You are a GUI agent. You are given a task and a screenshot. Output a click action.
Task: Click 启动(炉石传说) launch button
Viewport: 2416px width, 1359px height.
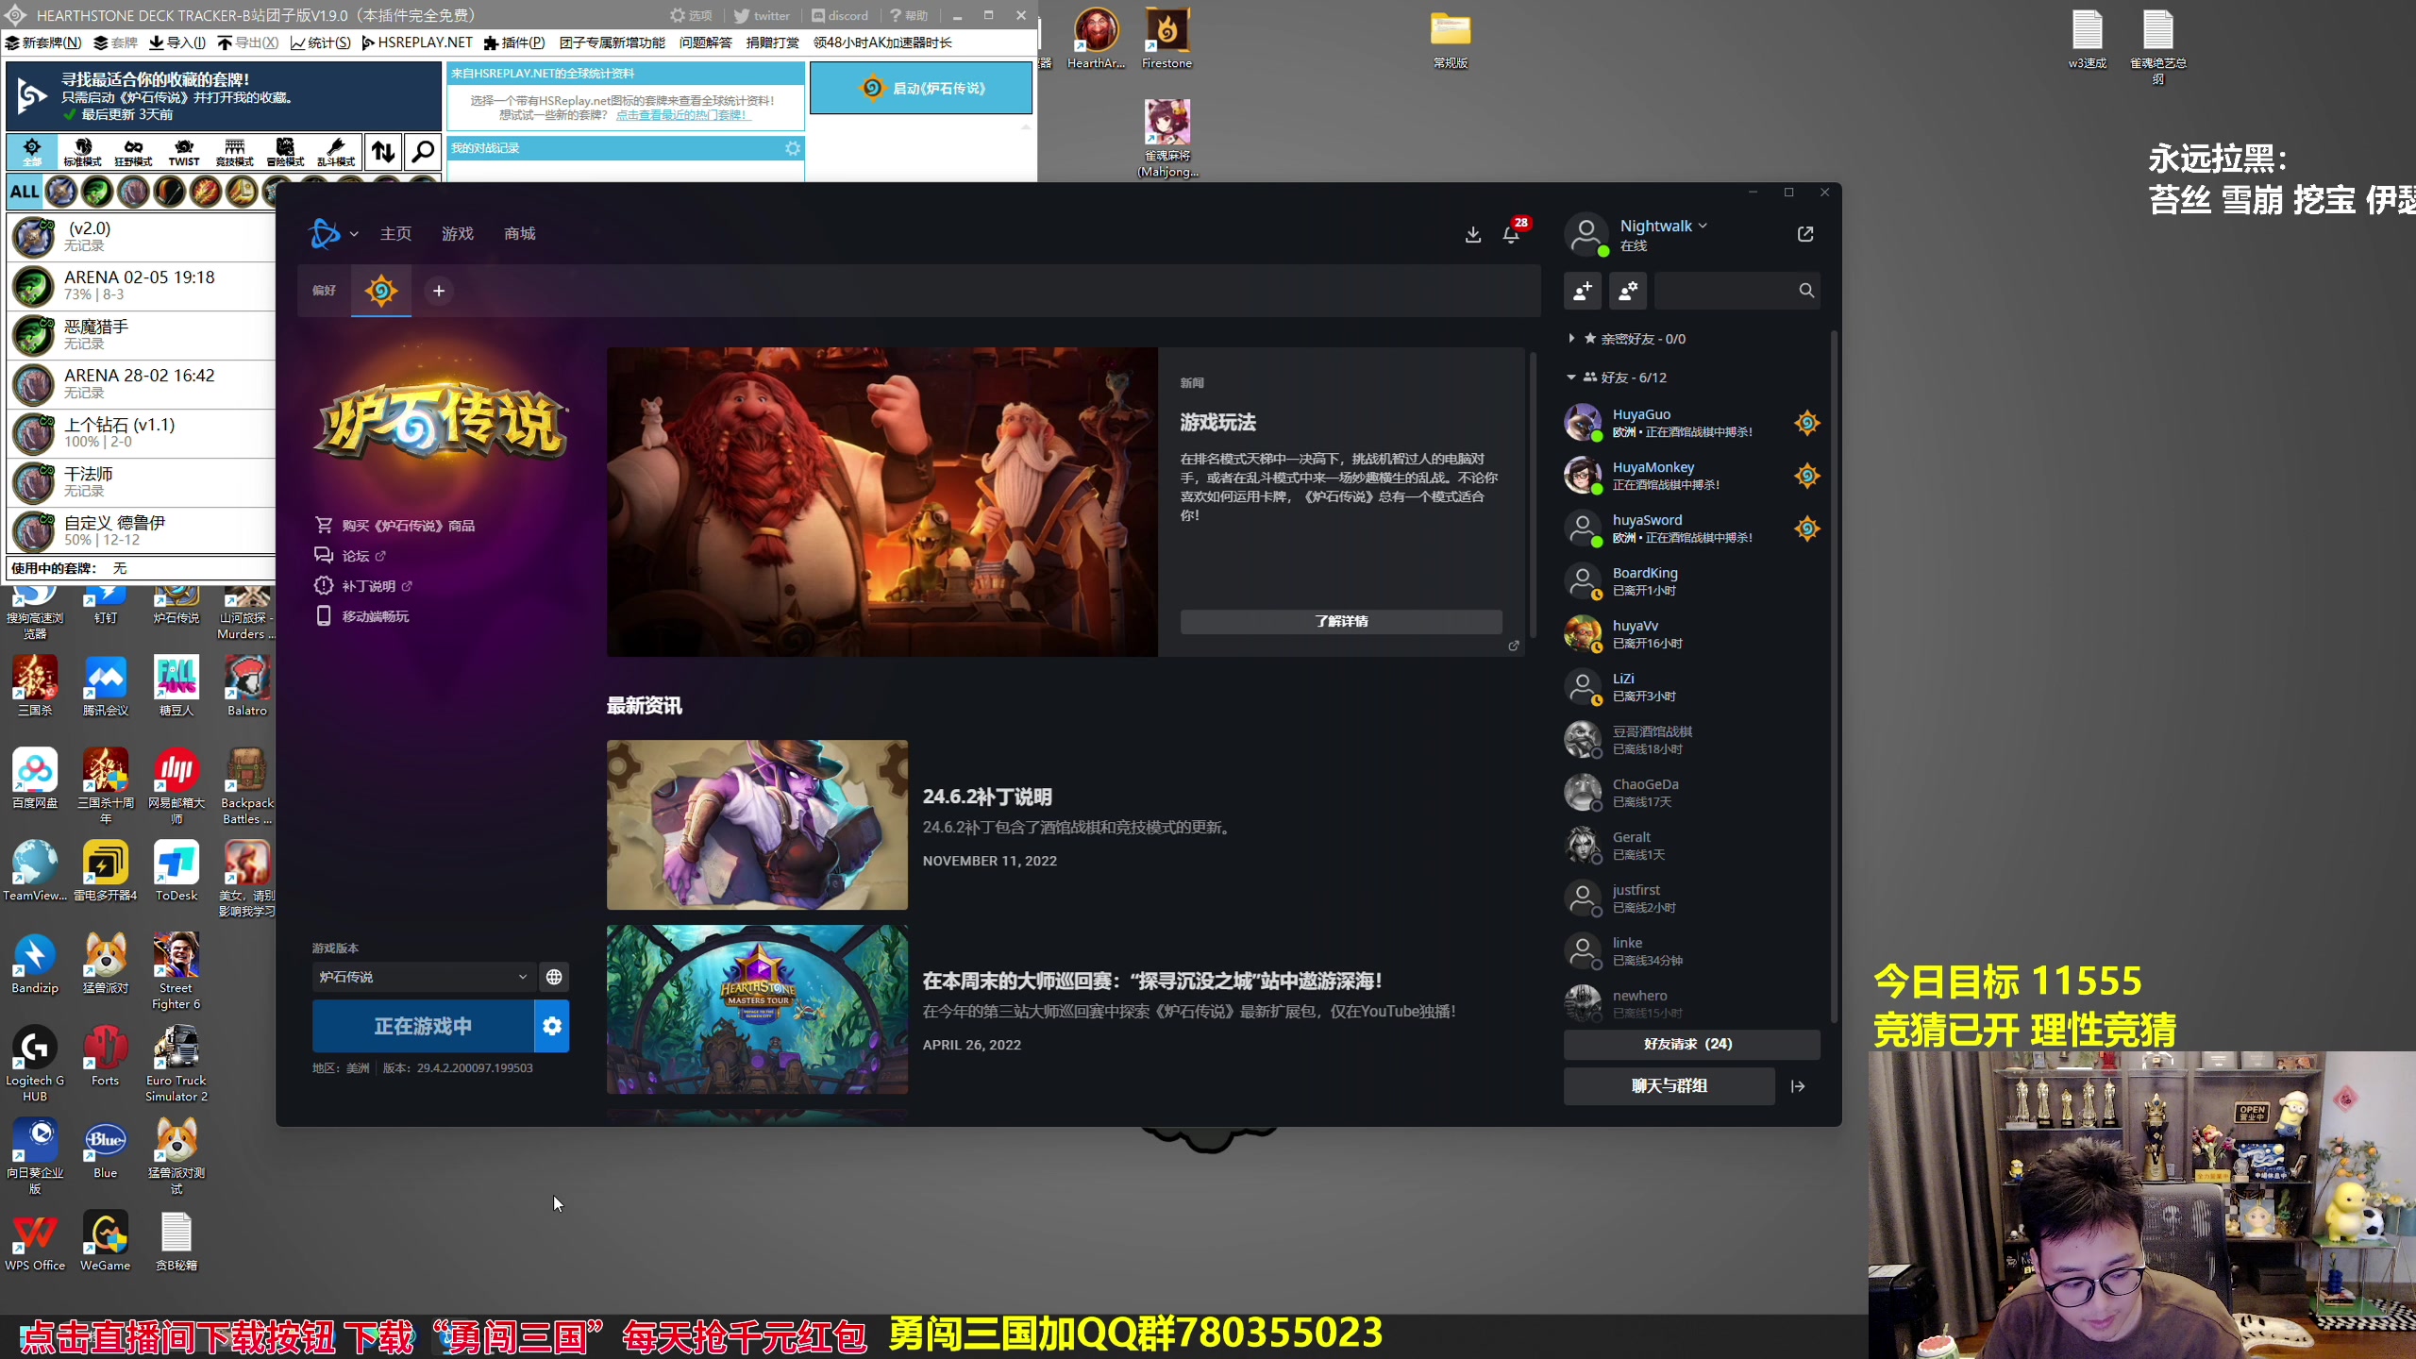(x=921, y=88)
